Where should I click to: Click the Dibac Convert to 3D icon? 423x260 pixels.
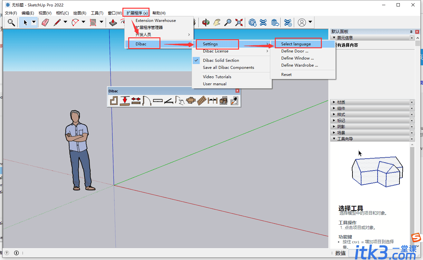[224, 101]
